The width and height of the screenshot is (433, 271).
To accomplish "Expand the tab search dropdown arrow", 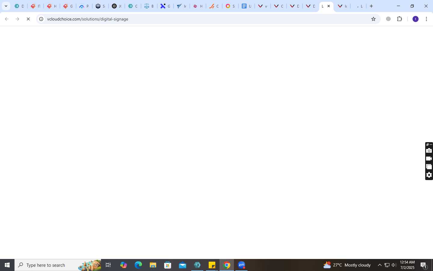I will pos(6,6).
